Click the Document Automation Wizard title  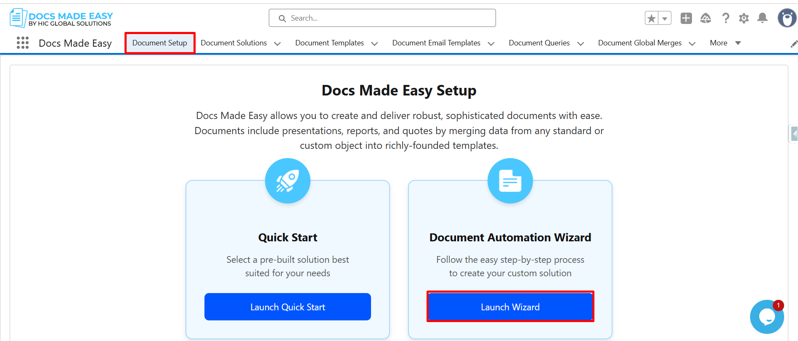pos(510,238)
